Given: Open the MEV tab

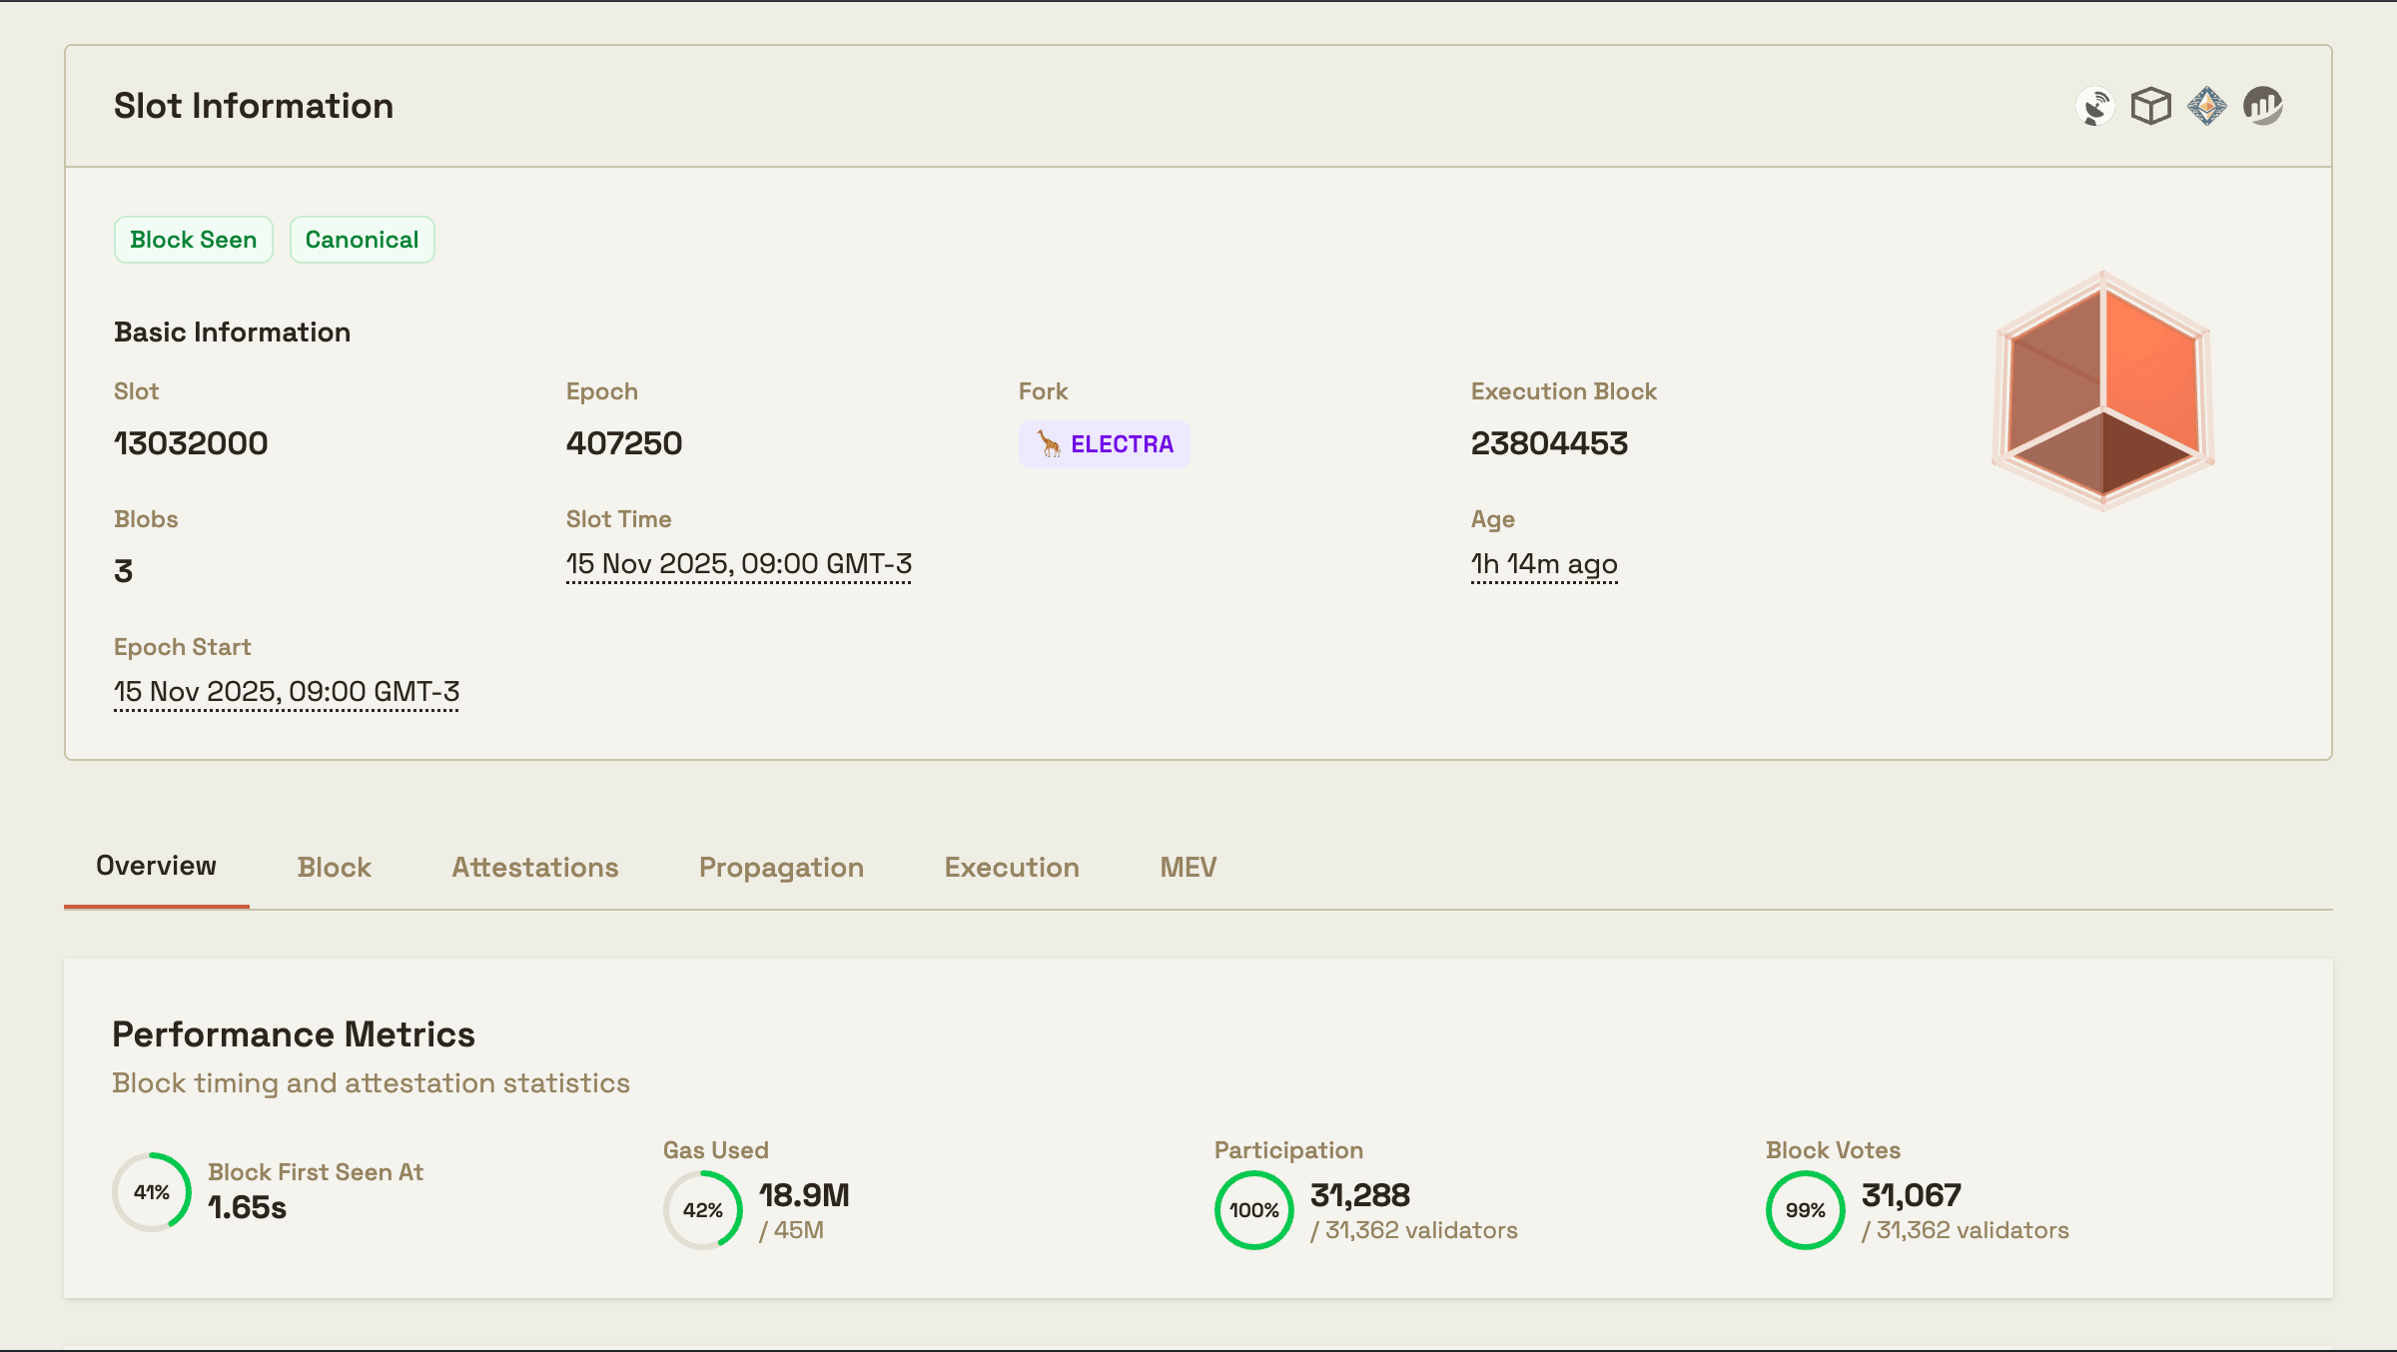Looking at the screenshot, I should tap(1188, 867).
